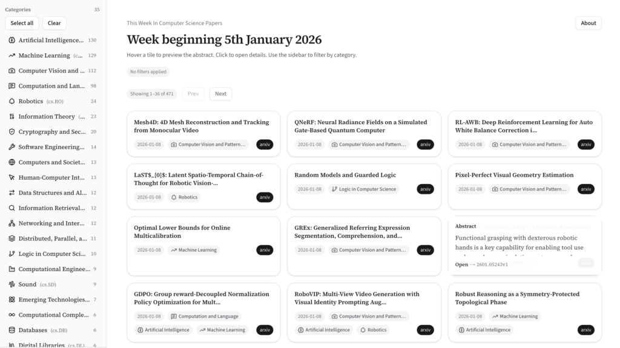Open the About page
620x348 pixels.
[588, 23]
